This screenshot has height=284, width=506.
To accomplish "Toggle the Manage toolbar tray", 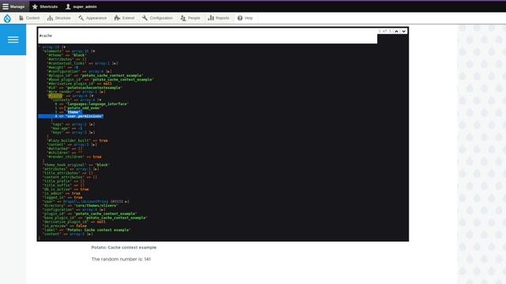I will pyautogui.click(x=14, y=6).
